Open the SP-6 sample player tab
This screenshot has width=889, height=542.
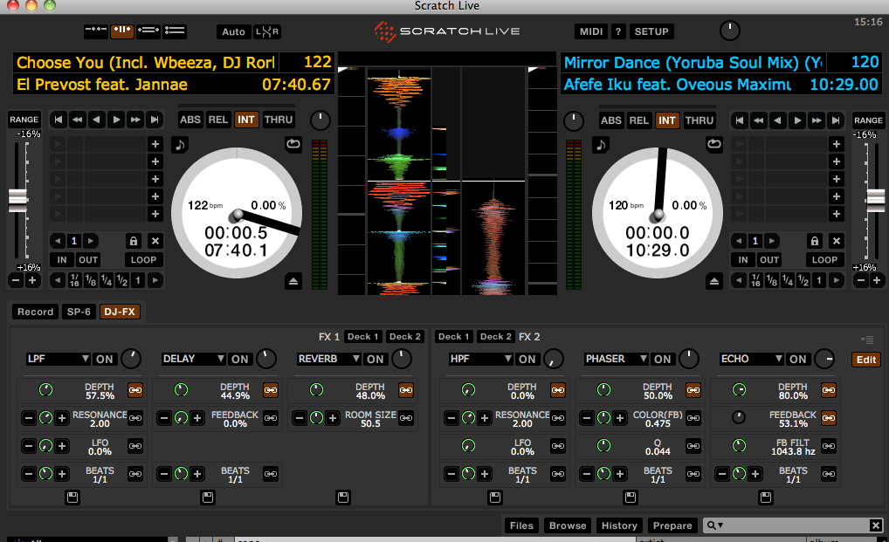(x=79, y=312)
